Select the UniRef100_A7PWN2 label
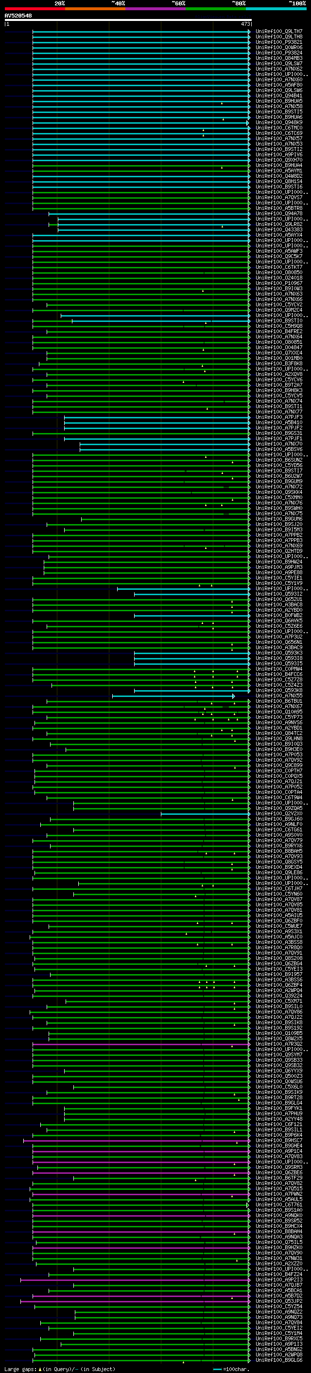 coord(278,1194)
